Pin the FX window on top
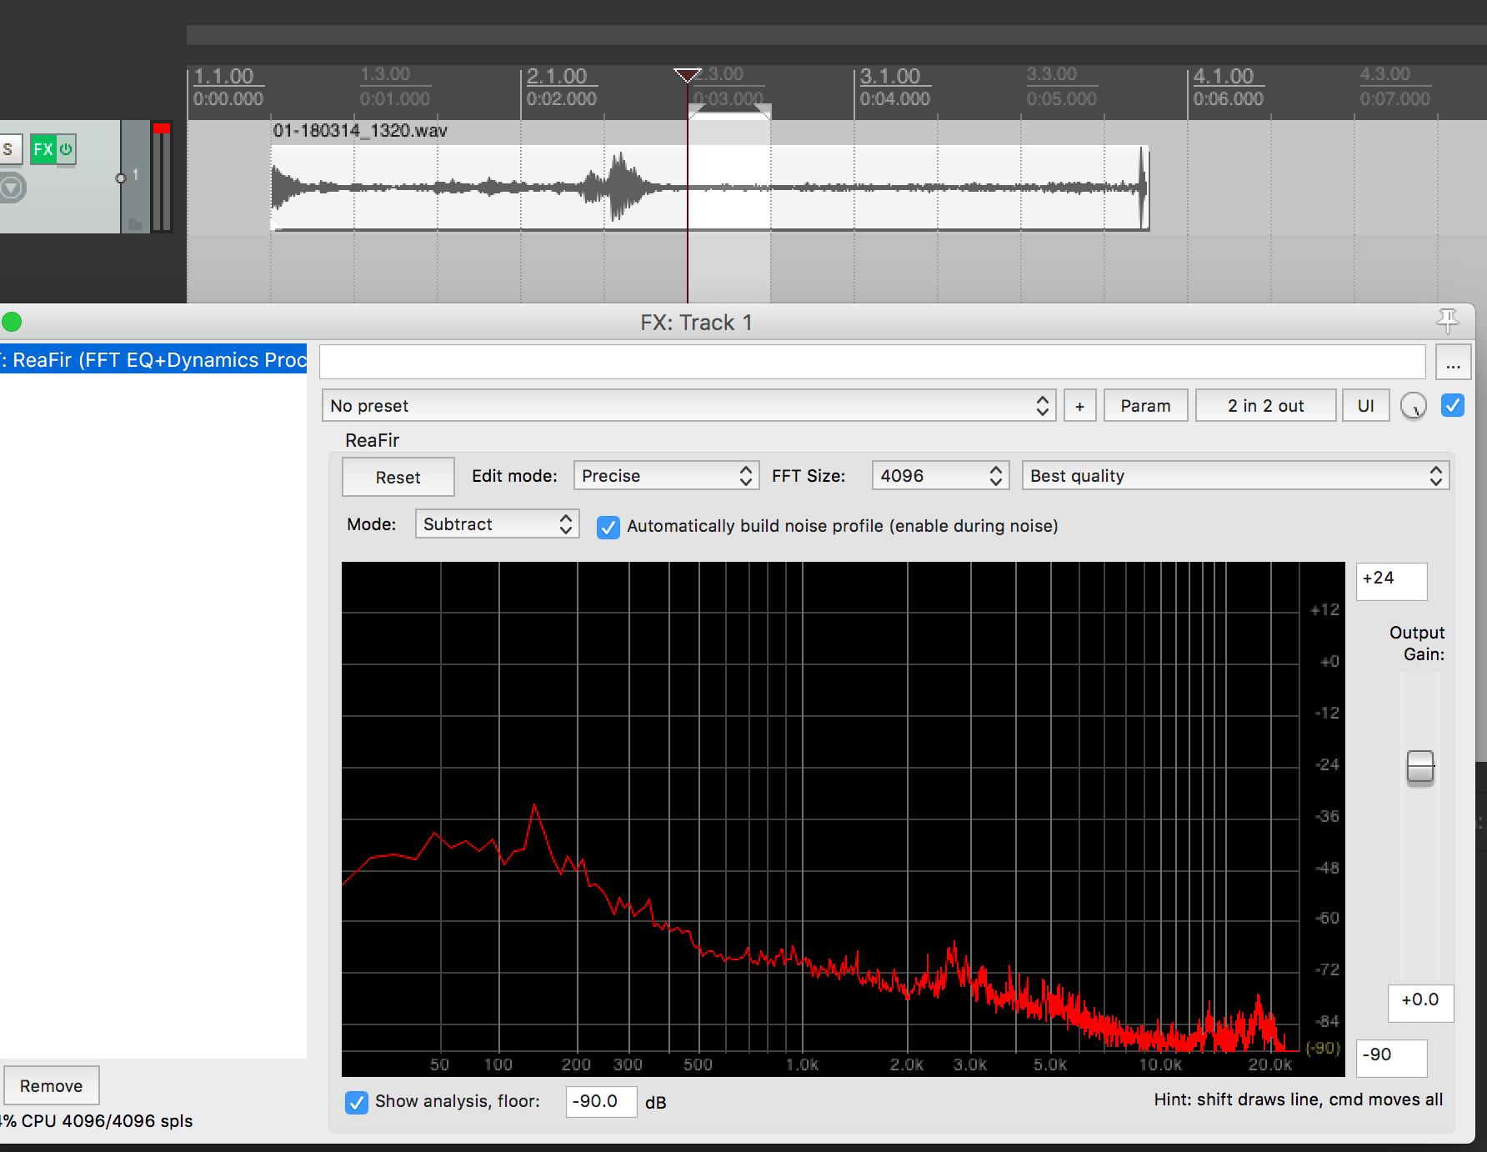Viewport: 1487px width, 1152px height. [x=1448, y=320]
